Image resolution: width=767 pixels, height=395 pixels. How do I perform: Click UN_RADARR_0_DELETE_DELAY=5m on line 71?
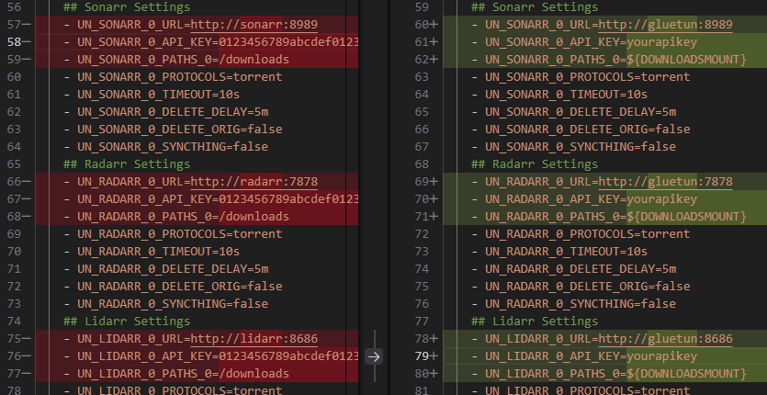click(x=173, y=269)
